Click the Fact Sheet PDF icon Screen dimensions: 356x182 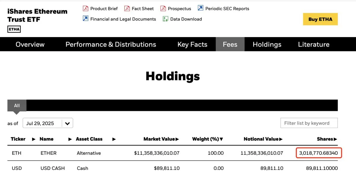(x=127, y=8)
